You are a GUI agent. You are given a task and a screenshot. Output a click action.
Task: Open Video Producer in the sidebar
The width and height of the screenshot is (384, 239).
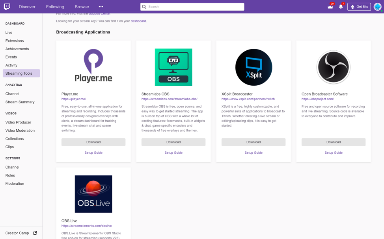tap(18, 122)
